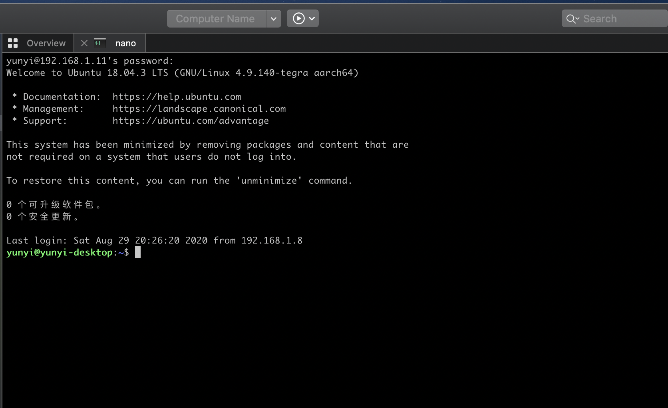
Task: Close the nano tab with its X icon
Action: pyautogui.click(x=84, y=43)
